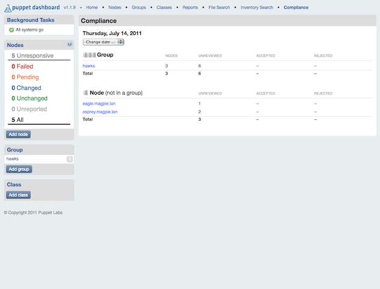The image size is (380, 289).
Task: Open the Nodes menu item
Action: 114,7
